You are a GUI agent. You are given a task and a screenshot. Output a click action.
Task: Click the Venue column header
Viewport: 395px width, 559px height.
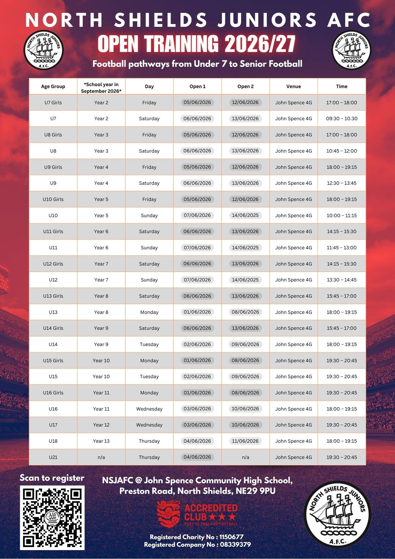tap(294, 86)
